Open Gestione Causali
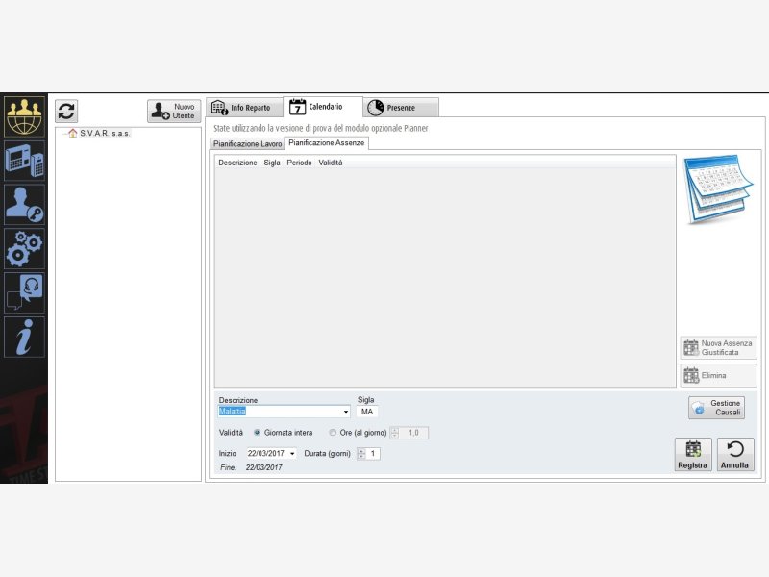 716,408
